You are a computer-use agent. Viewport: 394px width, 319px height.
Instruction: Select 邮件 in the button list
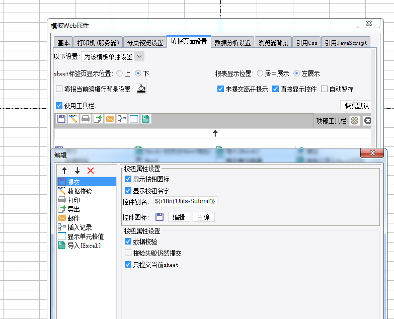click(87, 218)
